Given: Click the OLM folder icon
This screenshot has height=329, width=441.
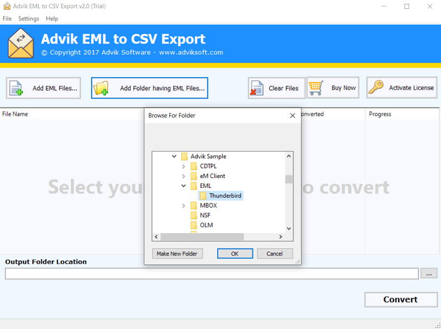Looking at the screenshot, I should click(194, 225).
